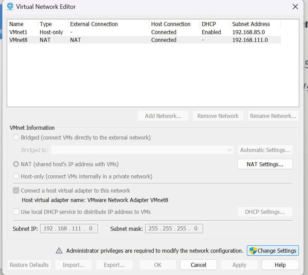Confirm with the OK button

pyautogui.click(x=157, y=265)
